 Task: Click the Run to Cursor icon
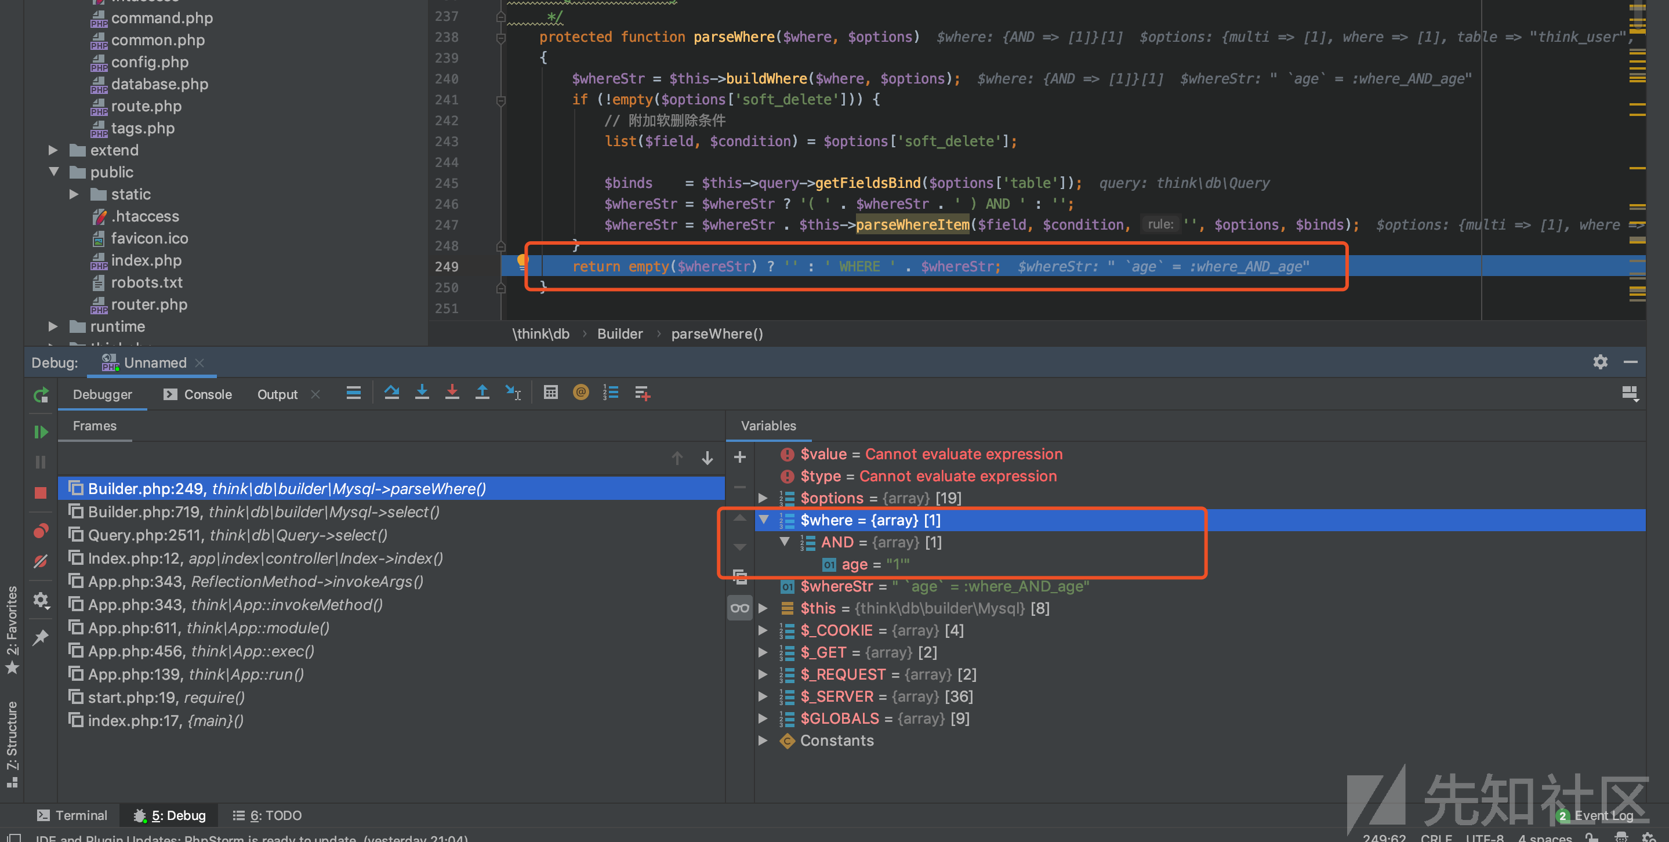click(x=513, y=393)
